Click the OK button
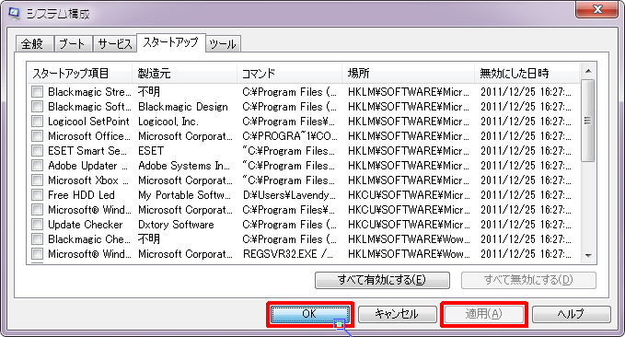Screen dimensions: 625x337 (309, 314)
